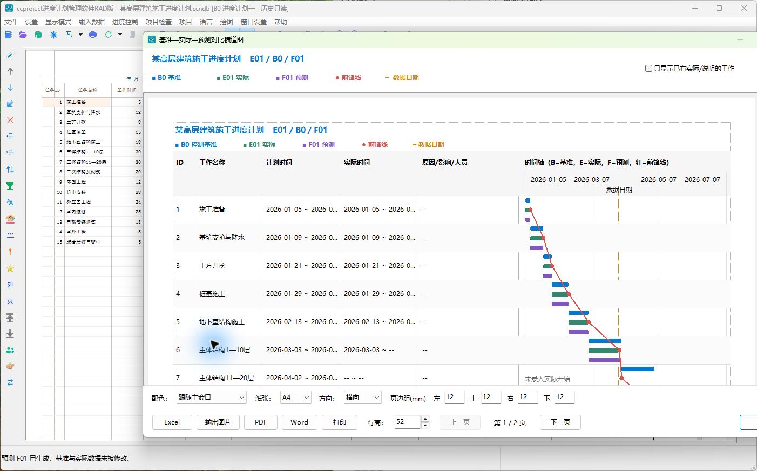Click the 页 page icon in sidebar
The width and height of the screenshot is (757, 471).
[10, 301]
